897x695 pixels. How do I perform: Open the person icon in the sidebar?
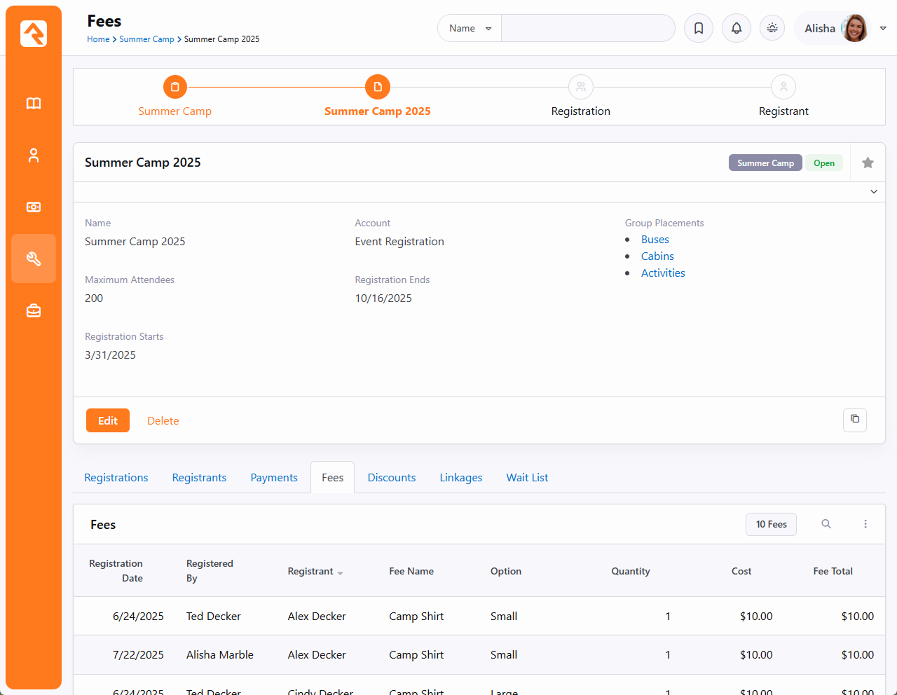click(34, 156)
